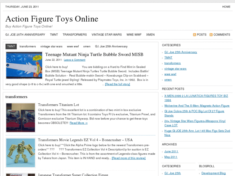This screenshot has width=235, height=176.
Task: Open G.I. Joe 25th Anniversary category link
Action: [181, 52]
